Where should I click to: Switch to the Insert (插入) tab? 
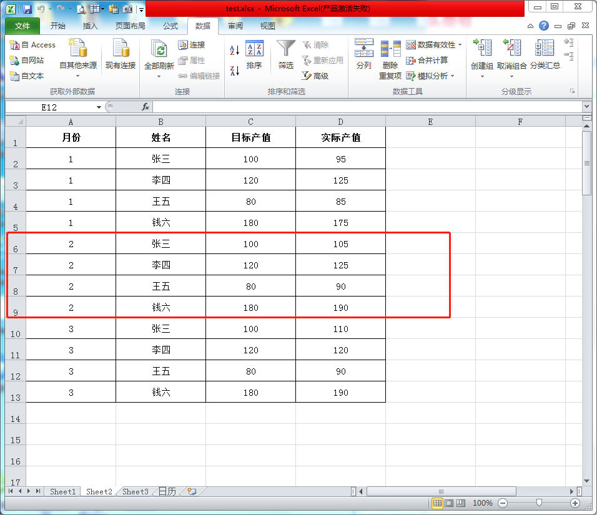90,26
